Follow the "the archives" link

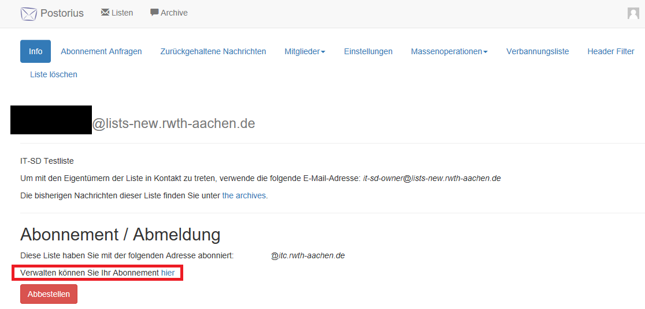(244, 195)
